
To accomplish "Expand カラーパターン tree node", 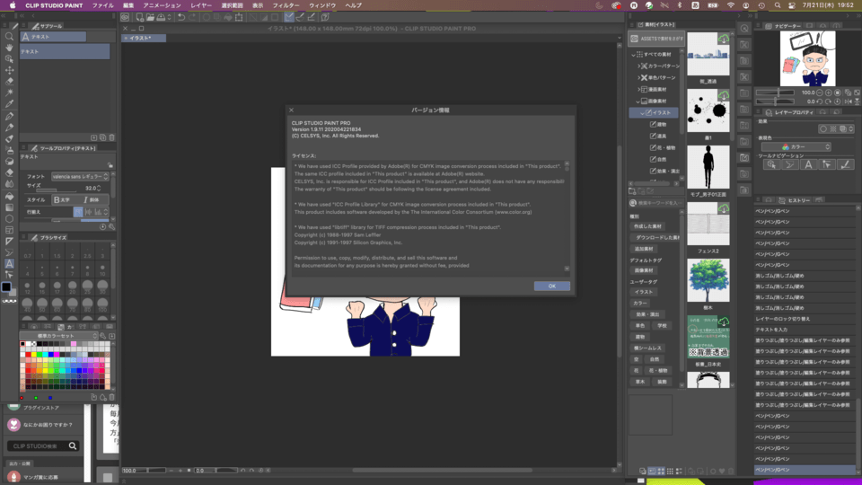I will point(638,66).
